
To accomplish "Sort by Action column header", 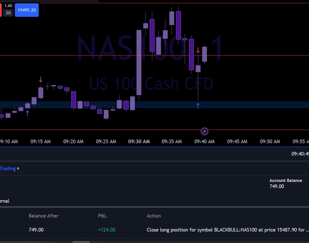I will coord(154,216).
